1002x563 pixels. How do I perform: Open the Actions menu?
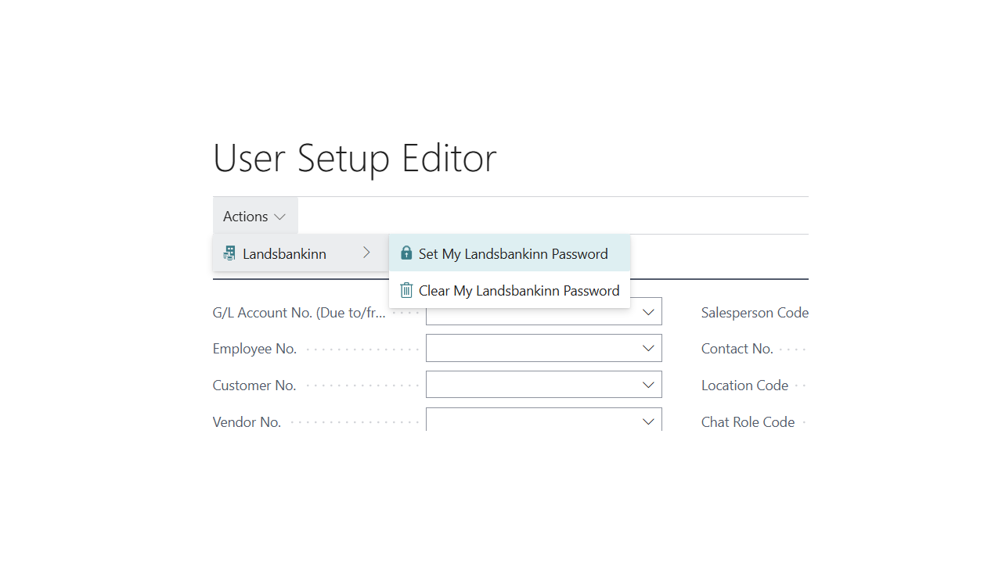255,216
